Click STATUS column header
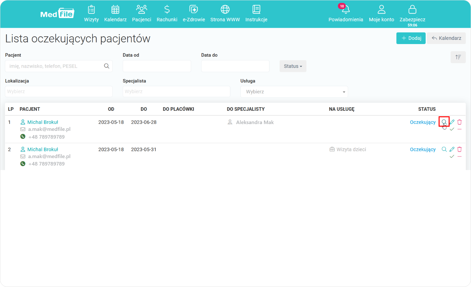The width and height of the screenshot is (471, 287). [427, 109]
